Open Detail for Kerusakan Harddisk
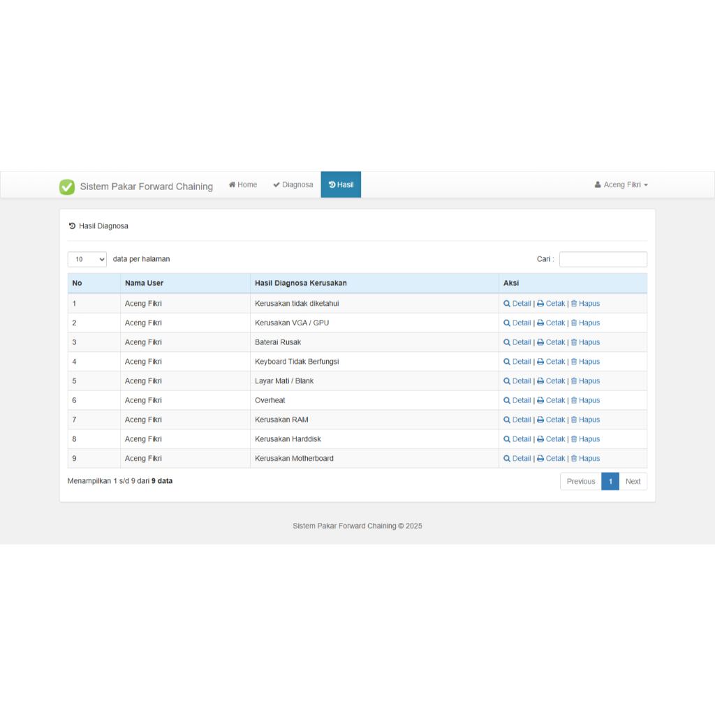Image resolution: width=715 pixels, height=715 pixels. 517,439
